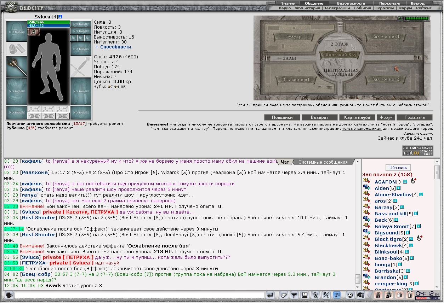This screenshot has width=444, height=303.
Task: Click the sword weapon slot on right
Action: 81,67
